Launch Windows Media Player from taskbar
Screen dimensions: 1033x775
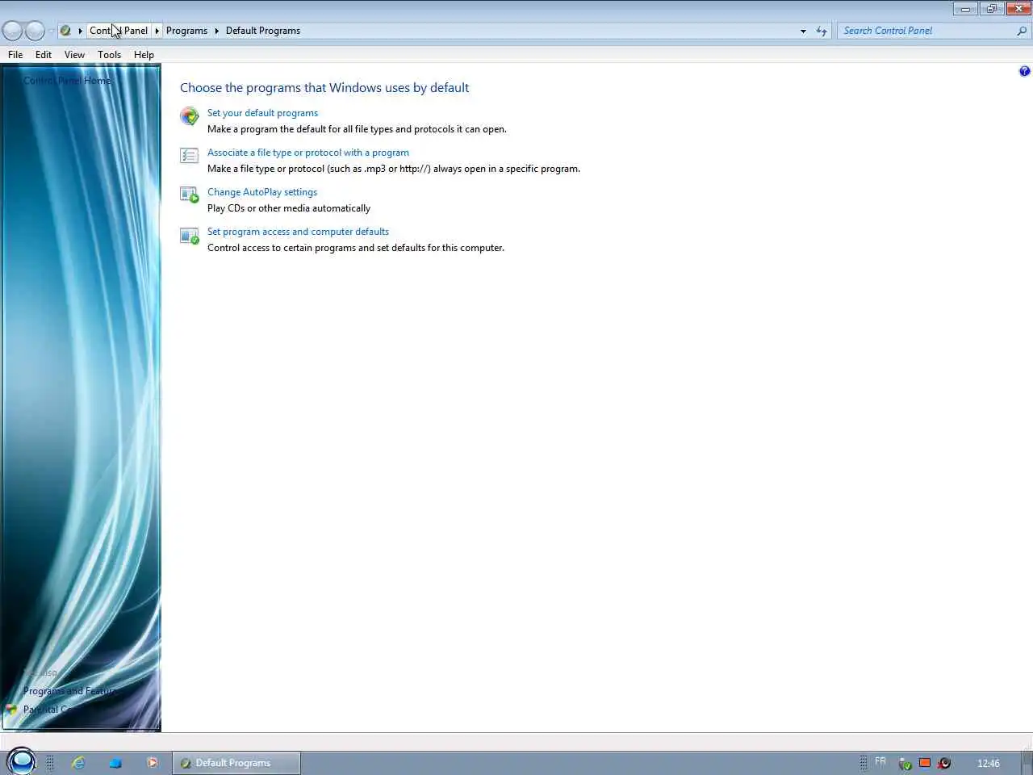[x=152, y=762]
